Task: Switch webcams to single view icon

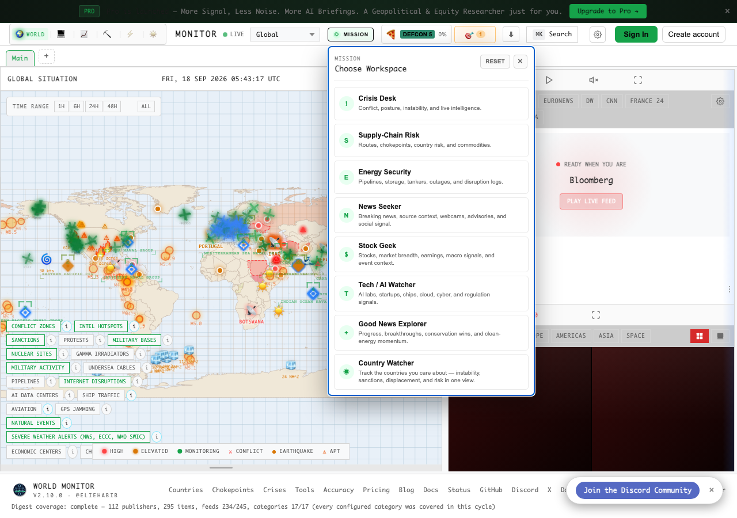Action: (719, 336)
